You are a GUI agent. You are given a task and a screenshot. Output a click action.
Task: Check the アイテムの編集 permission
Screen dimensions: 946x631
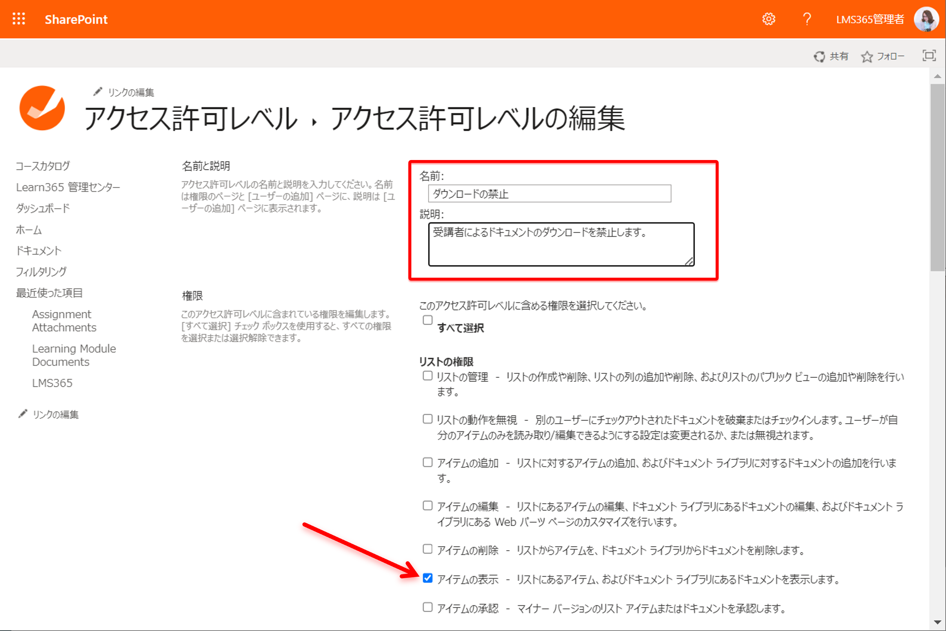click(x=428, y=505)
